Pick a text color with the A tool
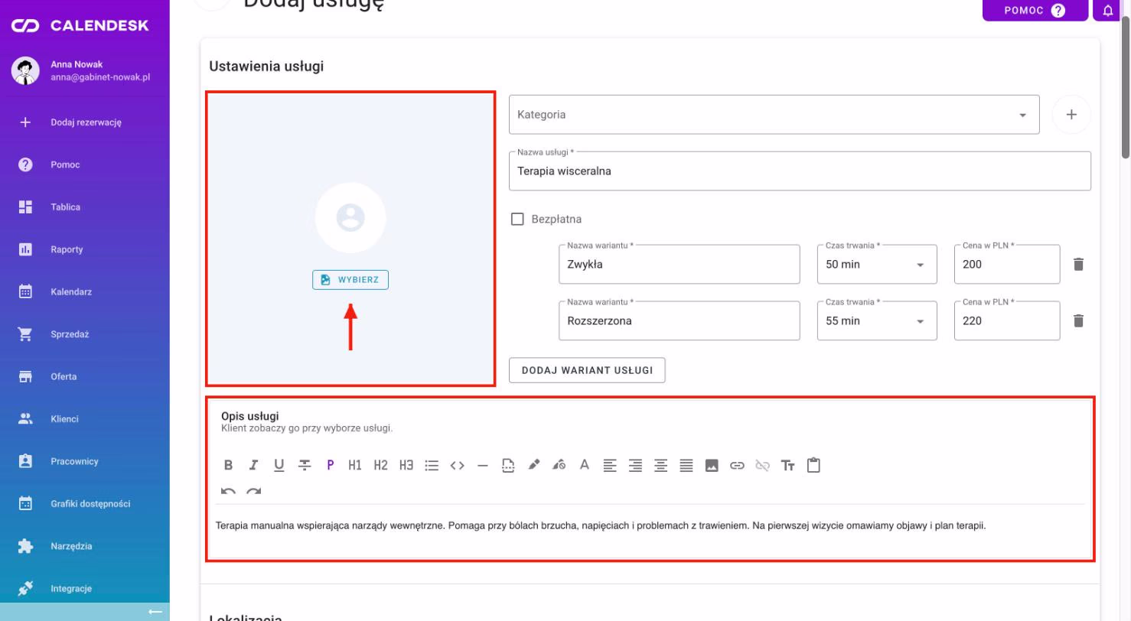The width and height of the screenshot is (1131, 621). [x=585, y=465]
